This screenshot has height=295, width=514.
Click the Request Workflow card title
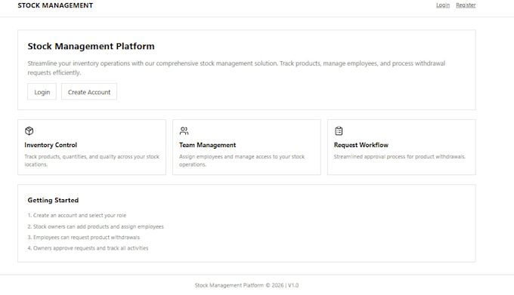361,145
